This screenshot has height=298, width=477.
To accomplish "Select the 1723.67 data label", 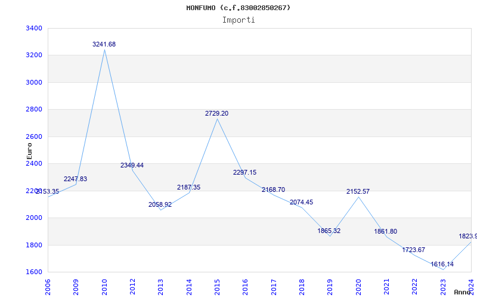I will click(414, 250).
